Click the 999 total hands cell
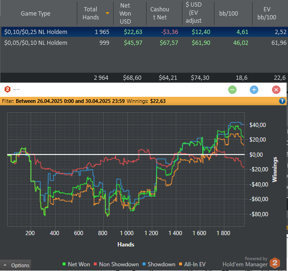This screenshot has height=271, width=288. pyautogui.click(x=104, y=43)
